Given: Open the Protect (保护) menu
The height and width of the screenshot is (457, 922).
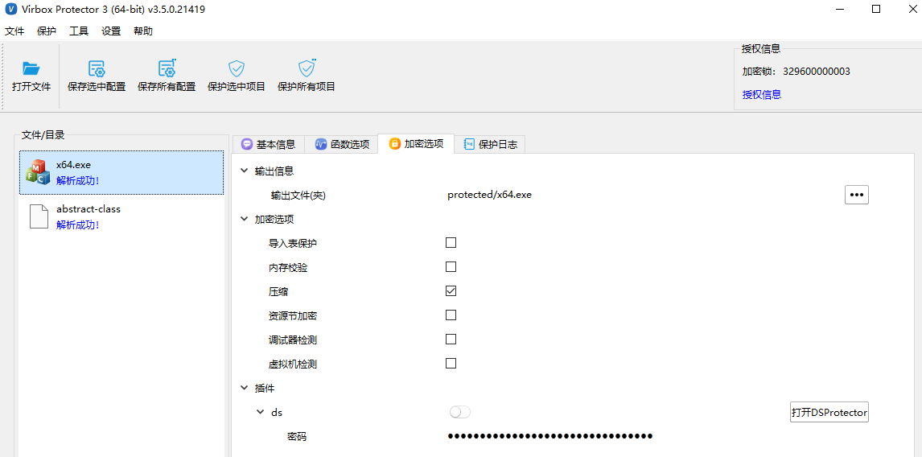Looking at the screenshot, I should (47, 31).
